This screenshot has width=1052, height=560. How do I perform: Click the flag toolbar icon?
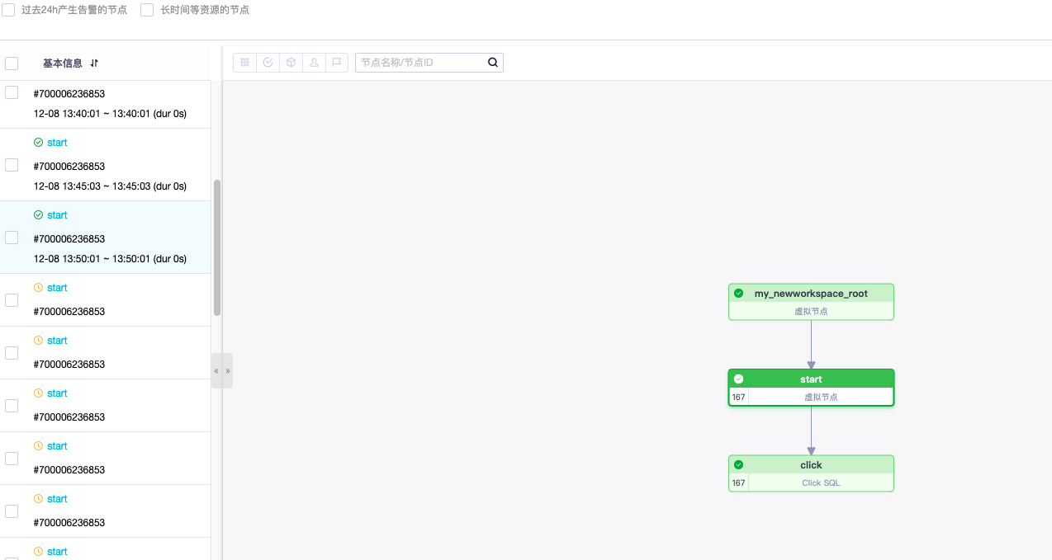coord(337,63)
